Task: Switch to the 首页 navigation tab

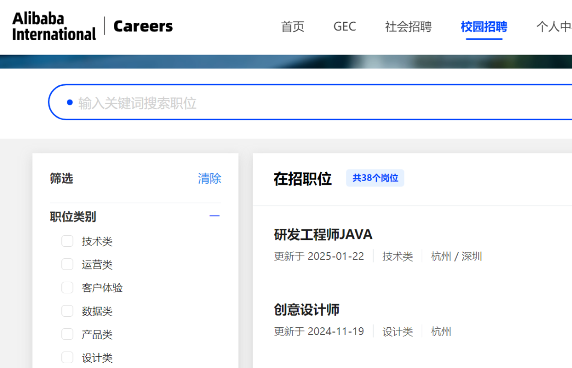Action: pos(292,26)
